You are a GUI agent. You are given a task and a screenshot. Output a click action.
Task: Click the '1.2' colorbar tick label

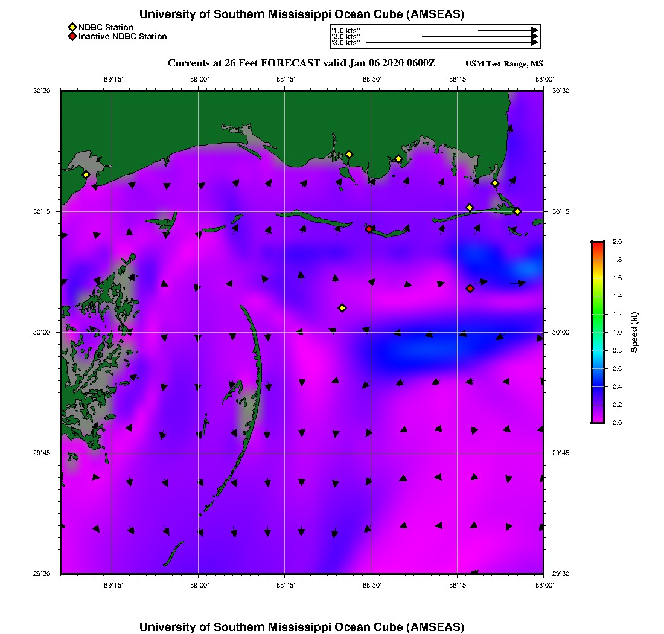coord(617,314)
